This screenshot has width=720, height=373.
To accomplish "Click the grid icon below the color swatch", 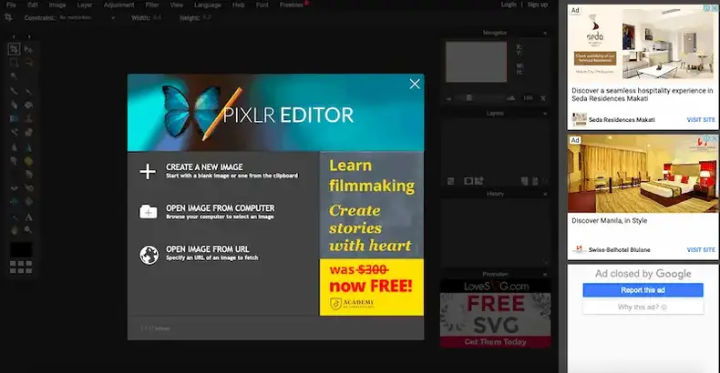I will tap(21, 267).
